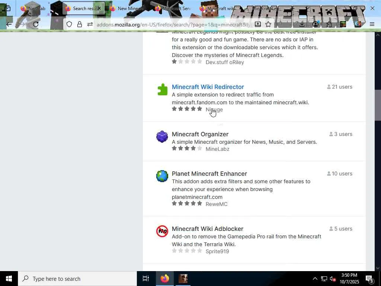Click the Minecraft taskbar icon
Image resolution: width=381 pixels, height=286 pixels.
pos(183,279)
